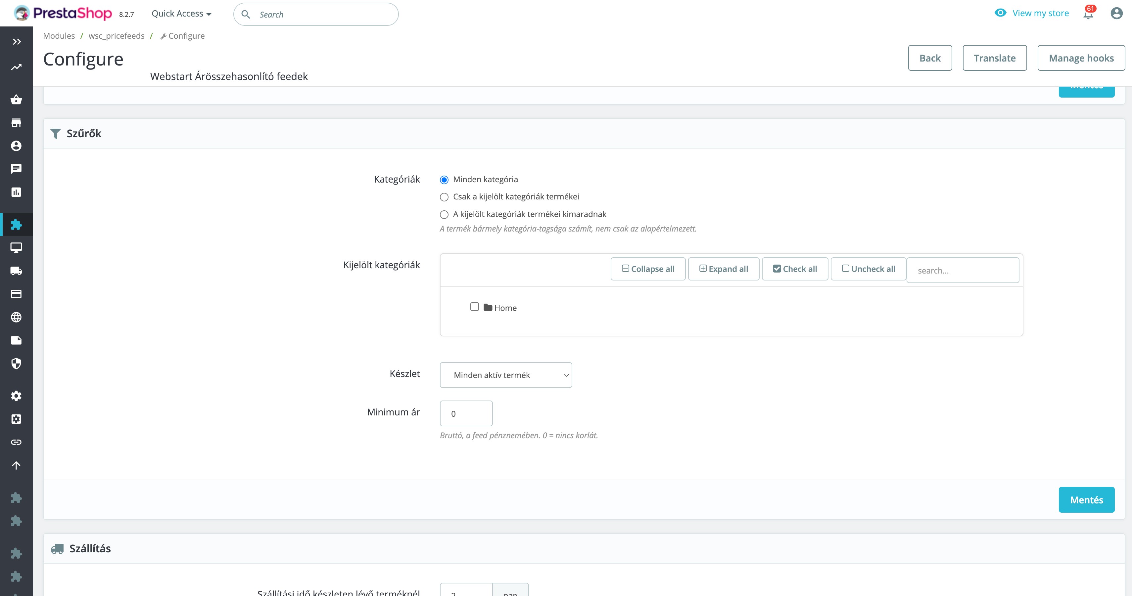Open Shipping via the sidebar truck icon
Image resolution: width=1132 pixels, height=596 pixels.
(16, 271)
